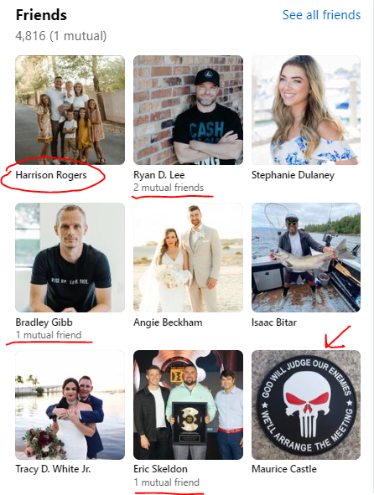View Bradley Gibb's 1 mutual friend
374x495 pixels.
[49, 335]
